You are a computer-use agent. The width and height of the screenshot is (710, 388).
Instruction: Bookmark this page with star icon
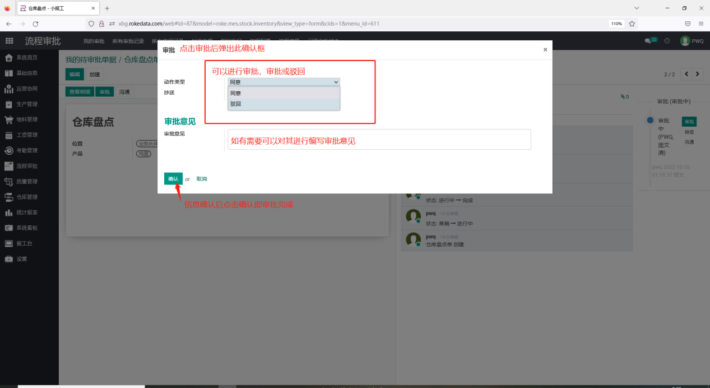tap(632, 24)
